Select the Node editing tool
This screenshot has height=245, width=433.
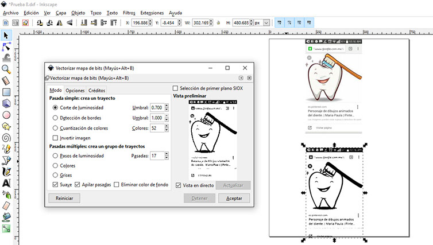[6, 47]
